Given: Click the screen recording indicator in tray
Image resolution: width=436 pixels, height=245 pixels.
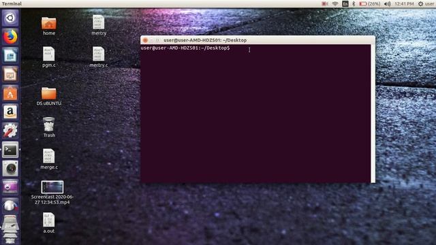Looking at the screenshot, I should [324, 4].
